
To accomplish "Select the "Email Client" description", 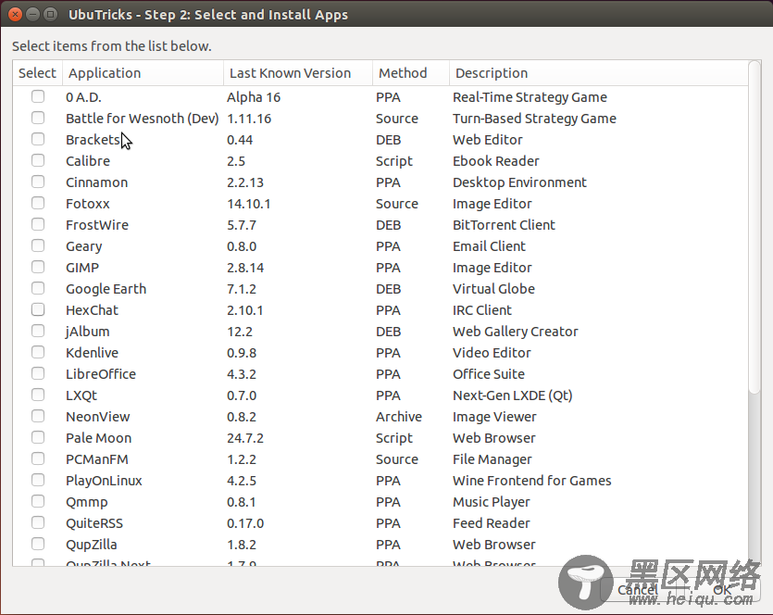I will (x=489, y=246).
